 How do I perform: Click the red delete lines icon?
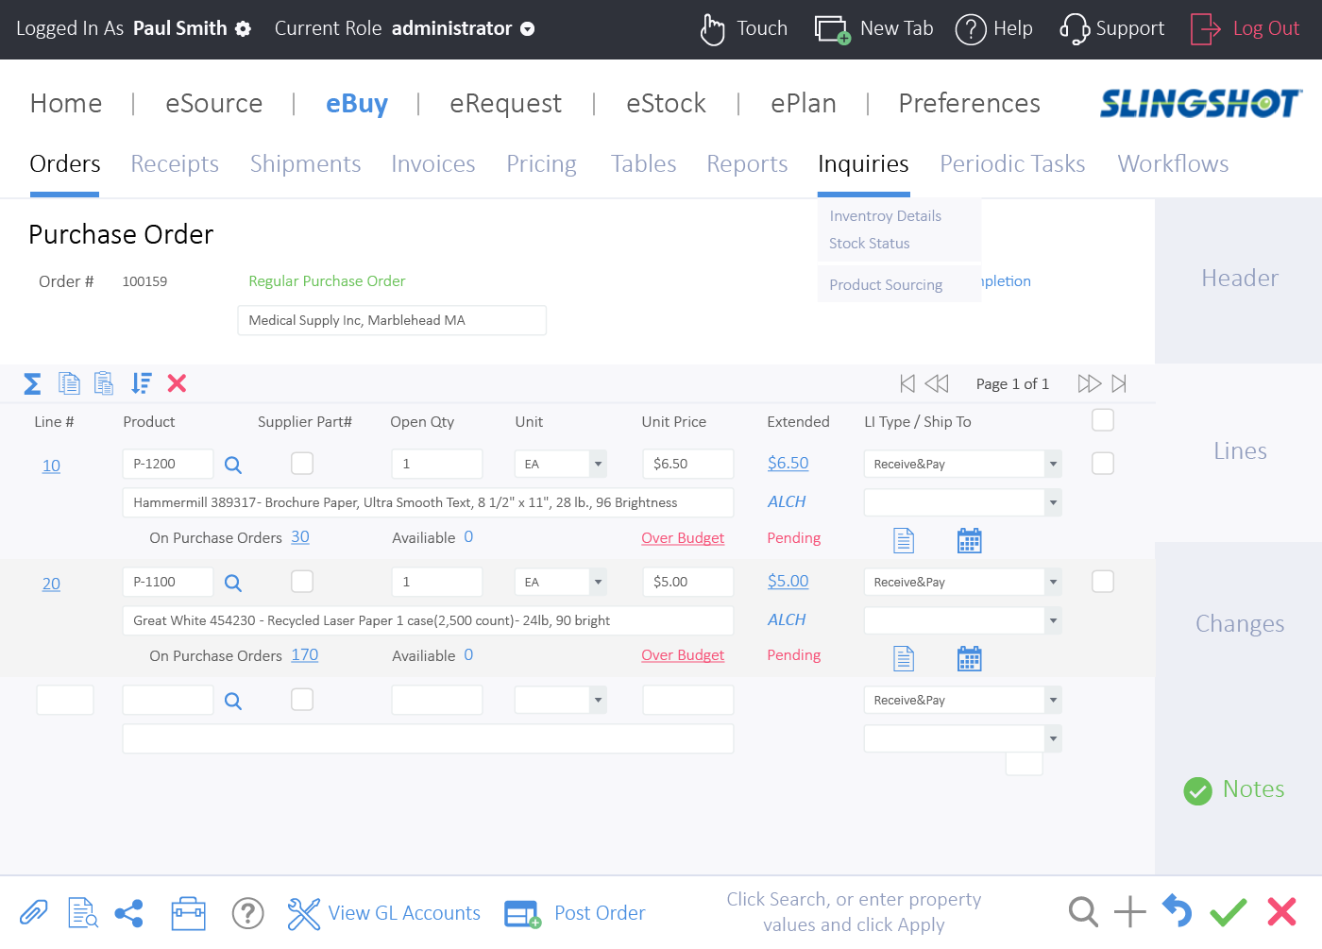(x=177, y=383)
